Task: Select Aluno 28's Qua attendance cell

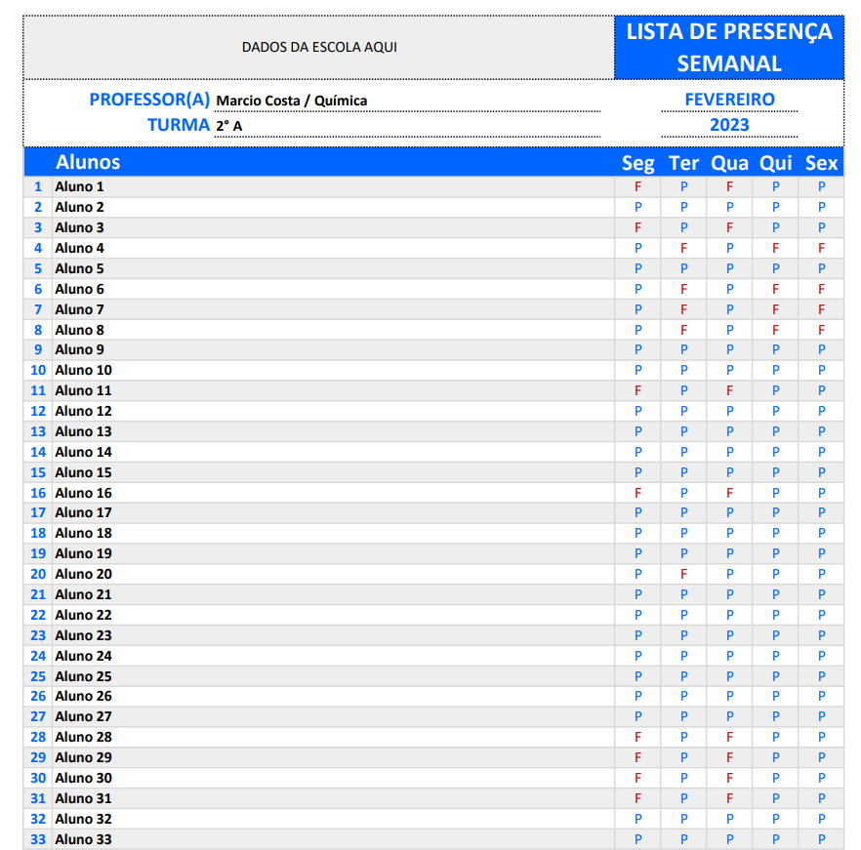Action: [x=729, y=737]
